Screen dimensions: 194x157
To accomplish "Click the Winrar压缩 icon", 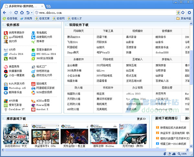I will point(33,105).
